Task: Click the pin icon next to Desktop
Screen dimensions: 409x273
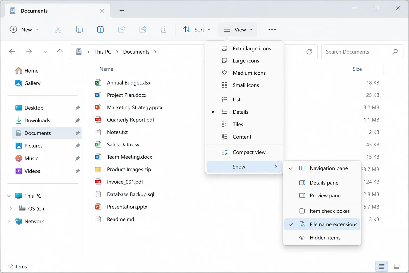Action: click(77, 108)
